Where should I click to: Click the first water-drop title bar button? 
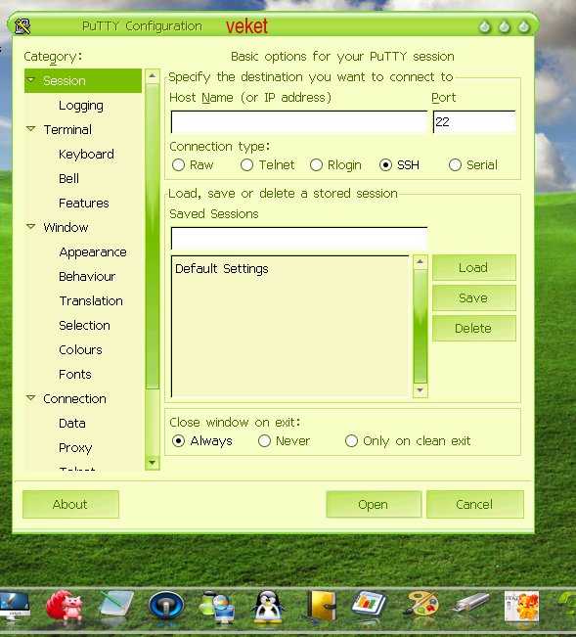pyautogui.click(x=485, y=26)
